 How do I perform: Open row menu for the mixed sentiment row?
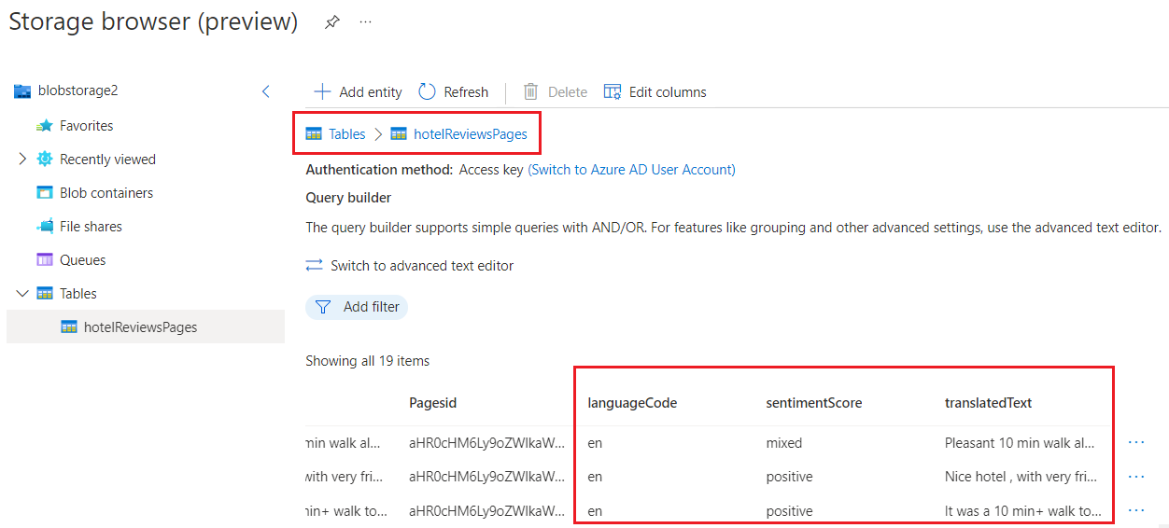[x=1136, y=443]
